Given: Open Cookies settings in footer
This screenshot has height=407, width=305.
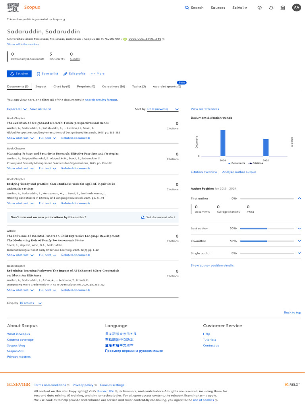Looking at the screenshot, I should click(112, 385).
